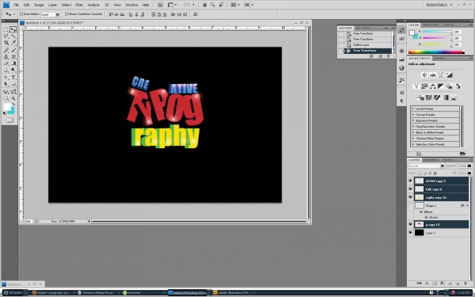475x297 pixels.
Task: Select the Lasso tool
Action: (x=6, y=36)
